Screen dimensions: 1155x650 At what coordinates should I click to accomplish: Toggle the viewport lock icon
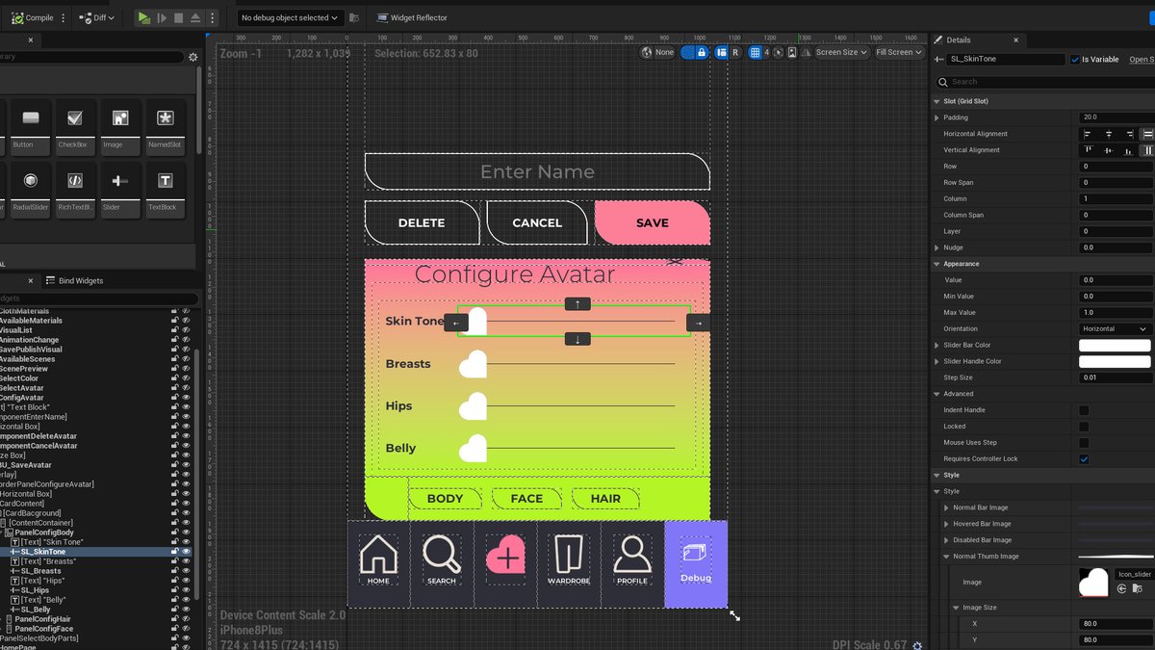click(x=702, y=52)
